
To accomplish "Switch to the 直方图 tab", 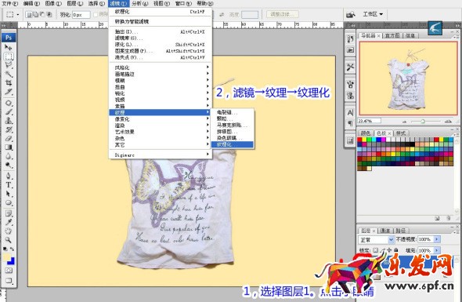I will pyautogui.click(x=392, y=36).
